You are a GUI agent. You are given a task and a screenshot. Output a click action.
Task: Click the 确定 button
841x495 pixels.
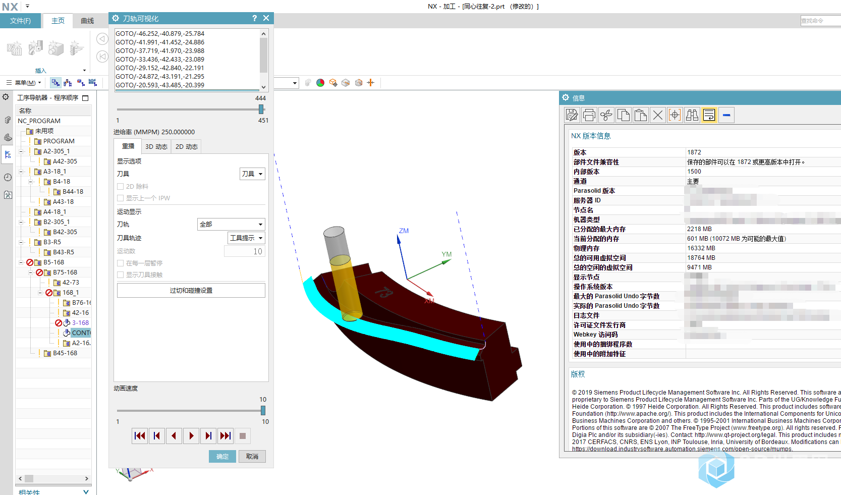point(222,457)
